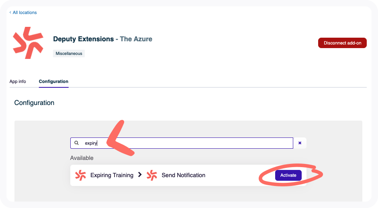
Task: Click the Send Notification label
Action: [x=184, y=175]
